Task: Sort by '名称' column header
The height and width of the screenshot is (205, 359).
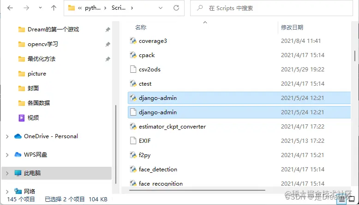Action: click(x=141, y=28)
